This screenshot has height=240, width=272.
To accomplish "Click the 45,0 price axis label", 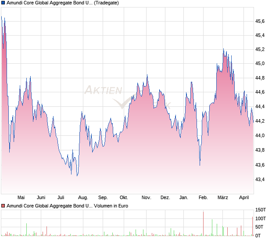I will click(x=260, y=63).
